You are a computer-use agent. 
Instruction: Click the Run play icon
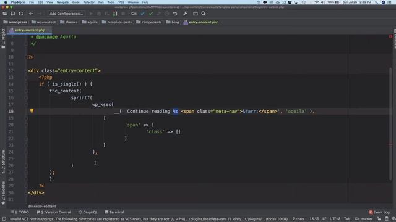(x=91, y=14)
